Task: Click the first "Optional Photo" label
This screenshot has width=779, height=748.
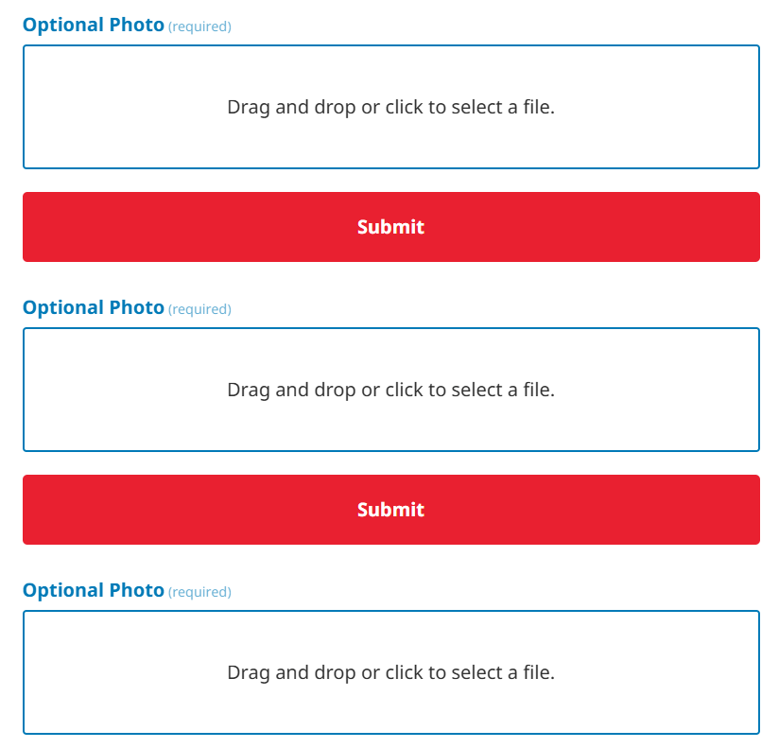Action: pos(94,25)
